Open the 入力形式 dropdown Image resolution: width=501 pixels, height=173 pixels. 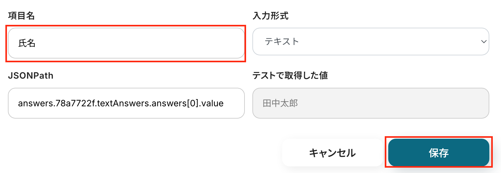371,42
